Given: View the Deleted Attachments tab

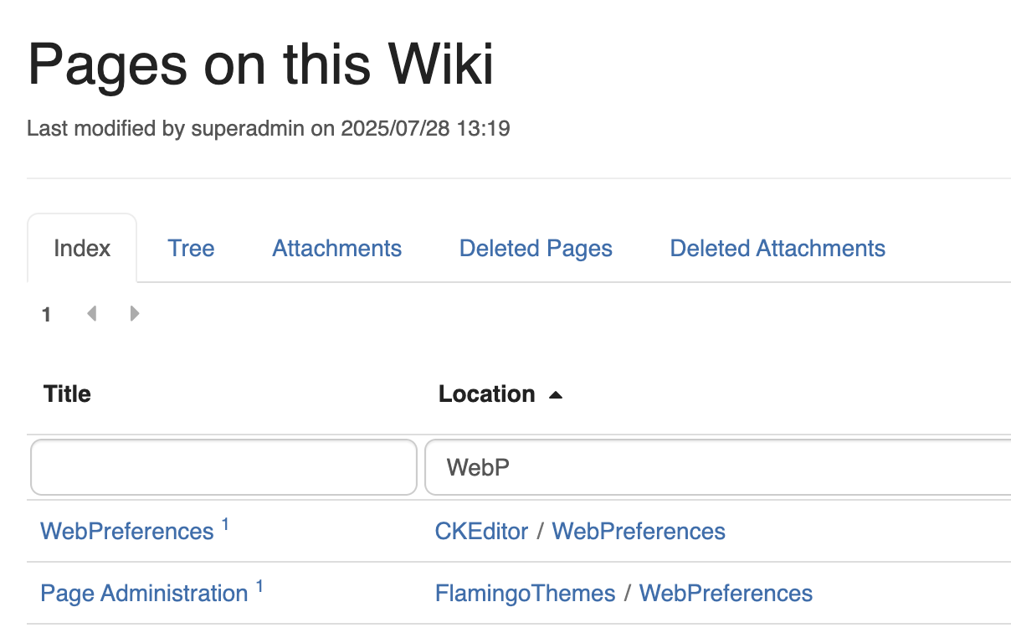Looking at the screenshot, I should coord(777,249).
